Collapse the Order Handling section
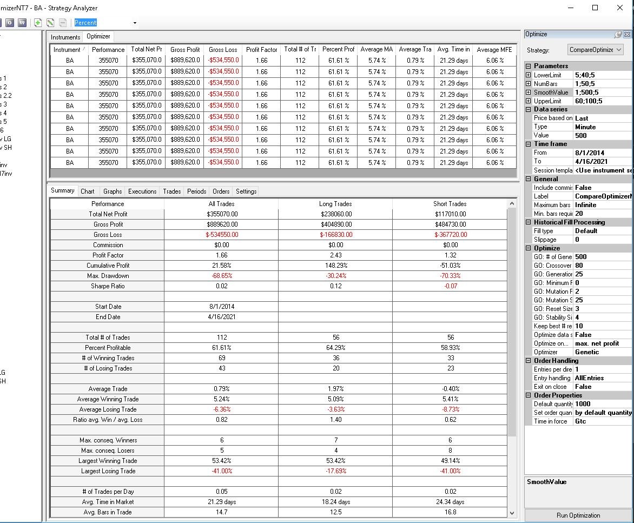This screenshot has height=523, width=634. [x=528, y=361]
